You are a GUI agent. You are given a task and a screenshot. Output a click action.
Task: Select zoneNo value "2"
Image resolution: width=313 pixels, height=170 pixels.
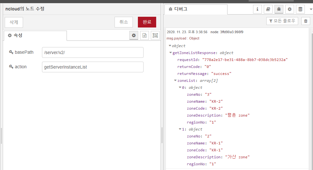pos(208,136)
